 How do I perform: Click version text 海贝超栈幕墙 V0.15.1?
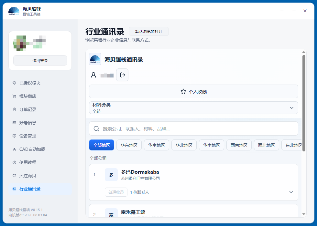tap(26, 210)
